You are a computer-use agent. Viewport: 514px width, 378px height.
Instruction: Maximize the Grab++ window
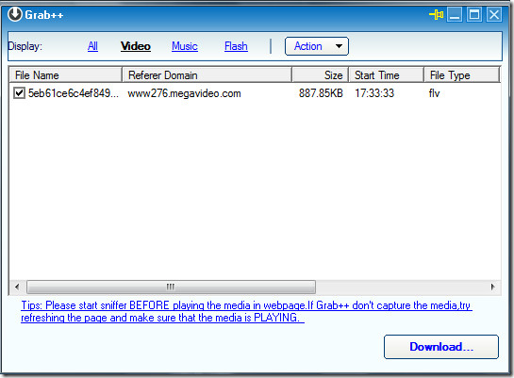coord(474,15)
